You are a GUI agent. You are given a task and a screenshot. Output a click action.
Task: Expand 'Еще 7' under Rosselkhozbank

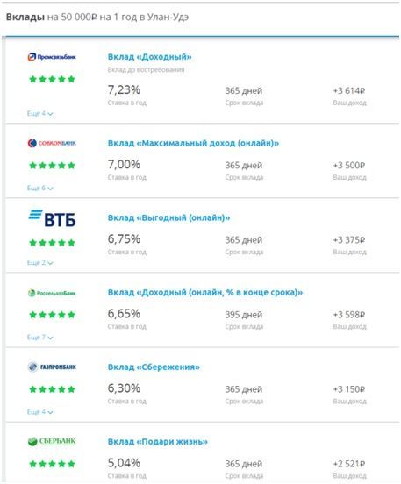click(x=39, y=338)
